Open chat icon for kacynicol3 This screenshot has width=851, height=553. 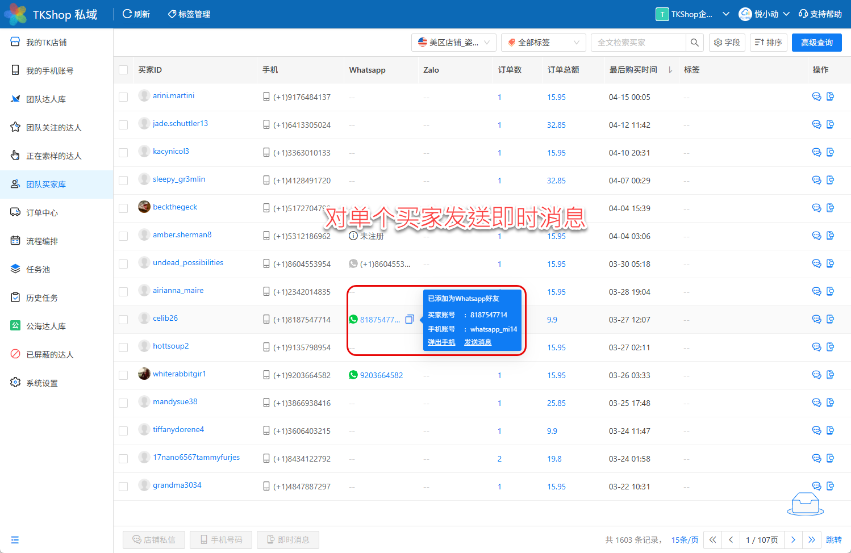(x=816, y=152)
